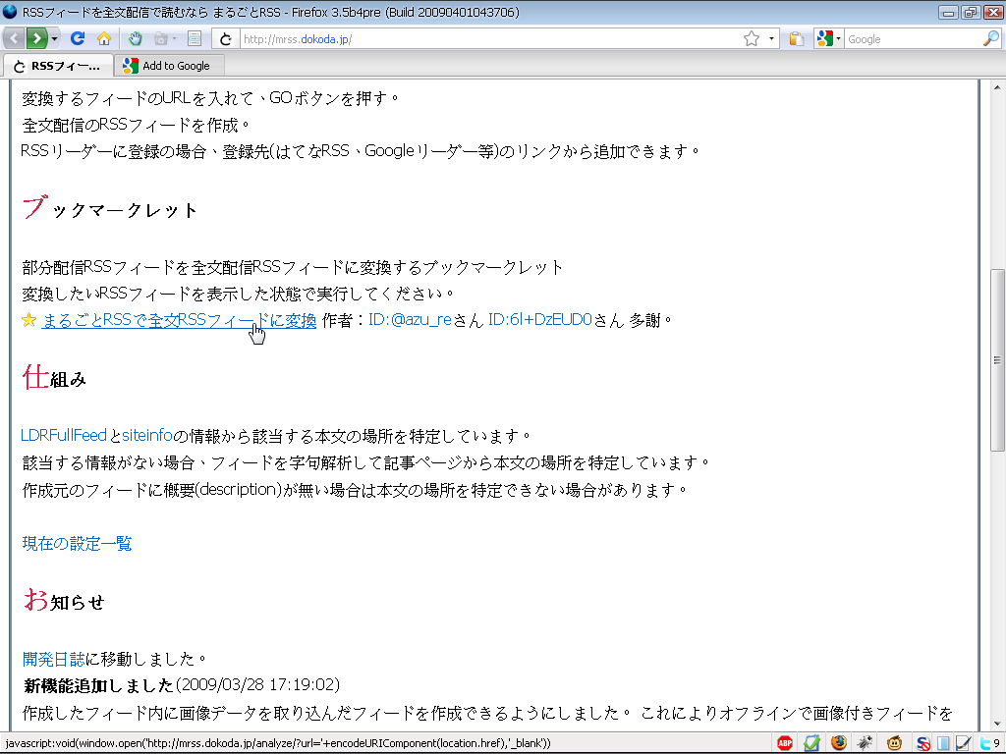The image size is (1006, 754).
Task: Switch to the Add to Google tab
Action: [169, 66]
